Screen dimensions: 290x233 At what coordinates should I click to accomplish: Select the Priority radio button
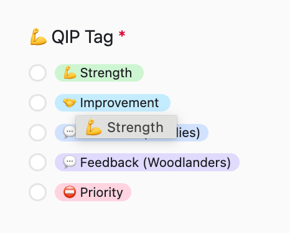(37, 192)
